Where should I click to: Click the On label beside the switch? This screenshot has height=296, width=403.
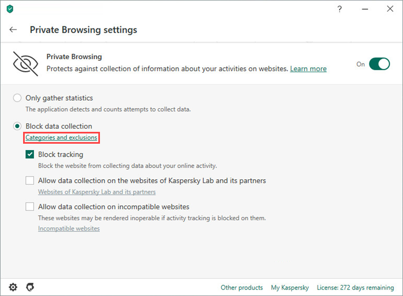pos(361,64)
